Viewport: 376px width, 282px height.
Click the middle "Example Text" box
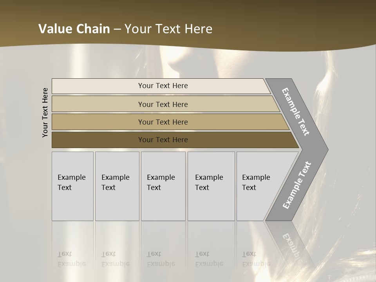pyautogui.click(x=163, y=186)
